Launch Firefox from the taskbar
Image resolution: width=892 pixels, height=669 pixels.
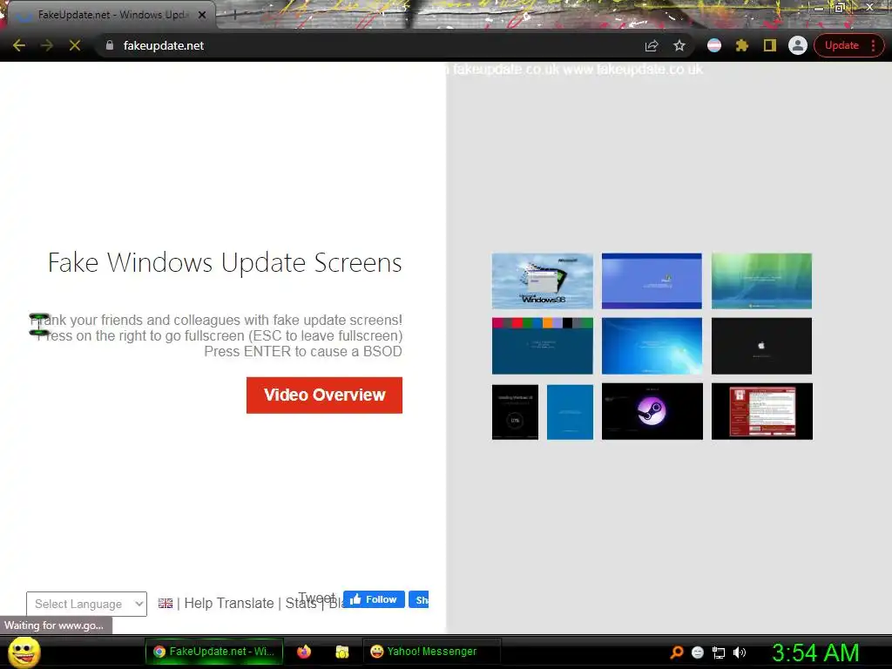[x=304, y=652]
